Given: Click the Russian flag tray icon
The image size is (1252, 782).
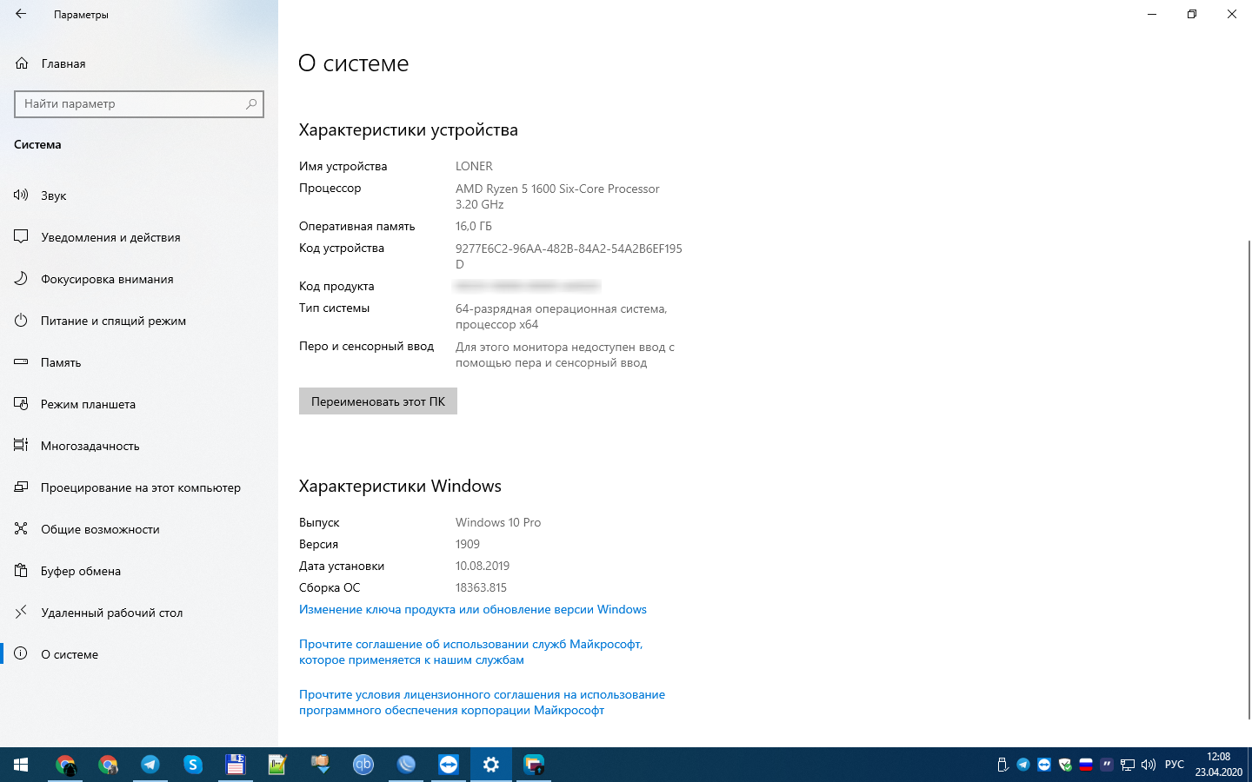Looking at the screenshot, I should coord(1086,765).
